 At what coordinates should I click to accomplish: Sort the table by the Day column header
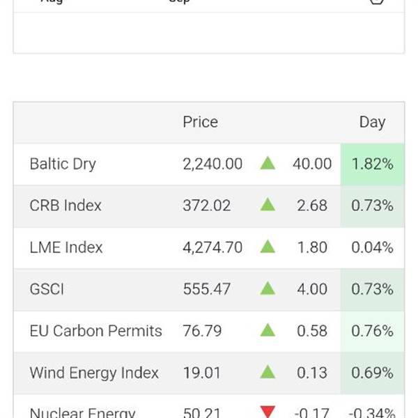tap(372, 122)
